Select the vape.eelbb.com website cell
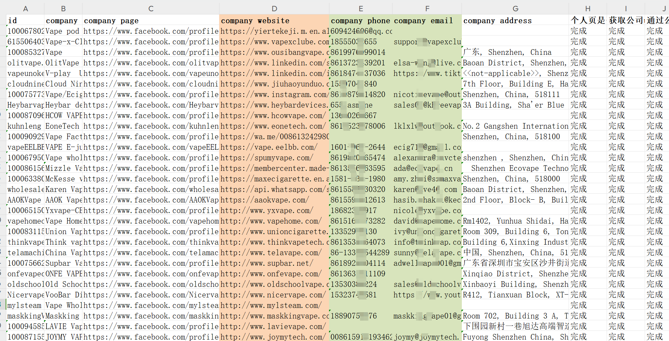This screenshot has width=669, height=341. coord(274,147)
